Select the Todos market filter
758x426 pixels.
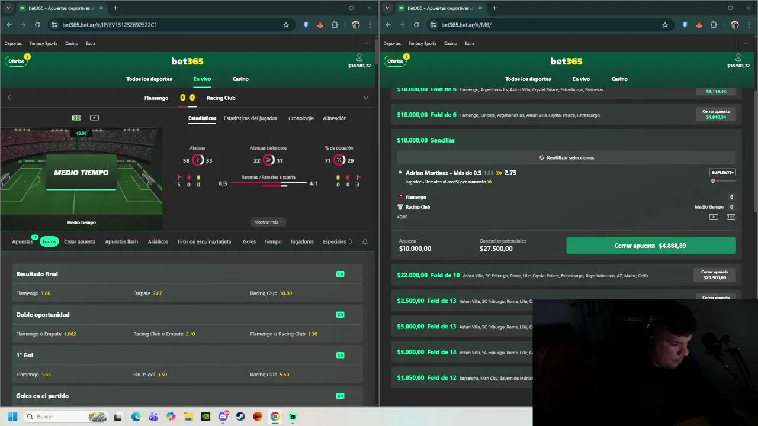coord(49,241)
